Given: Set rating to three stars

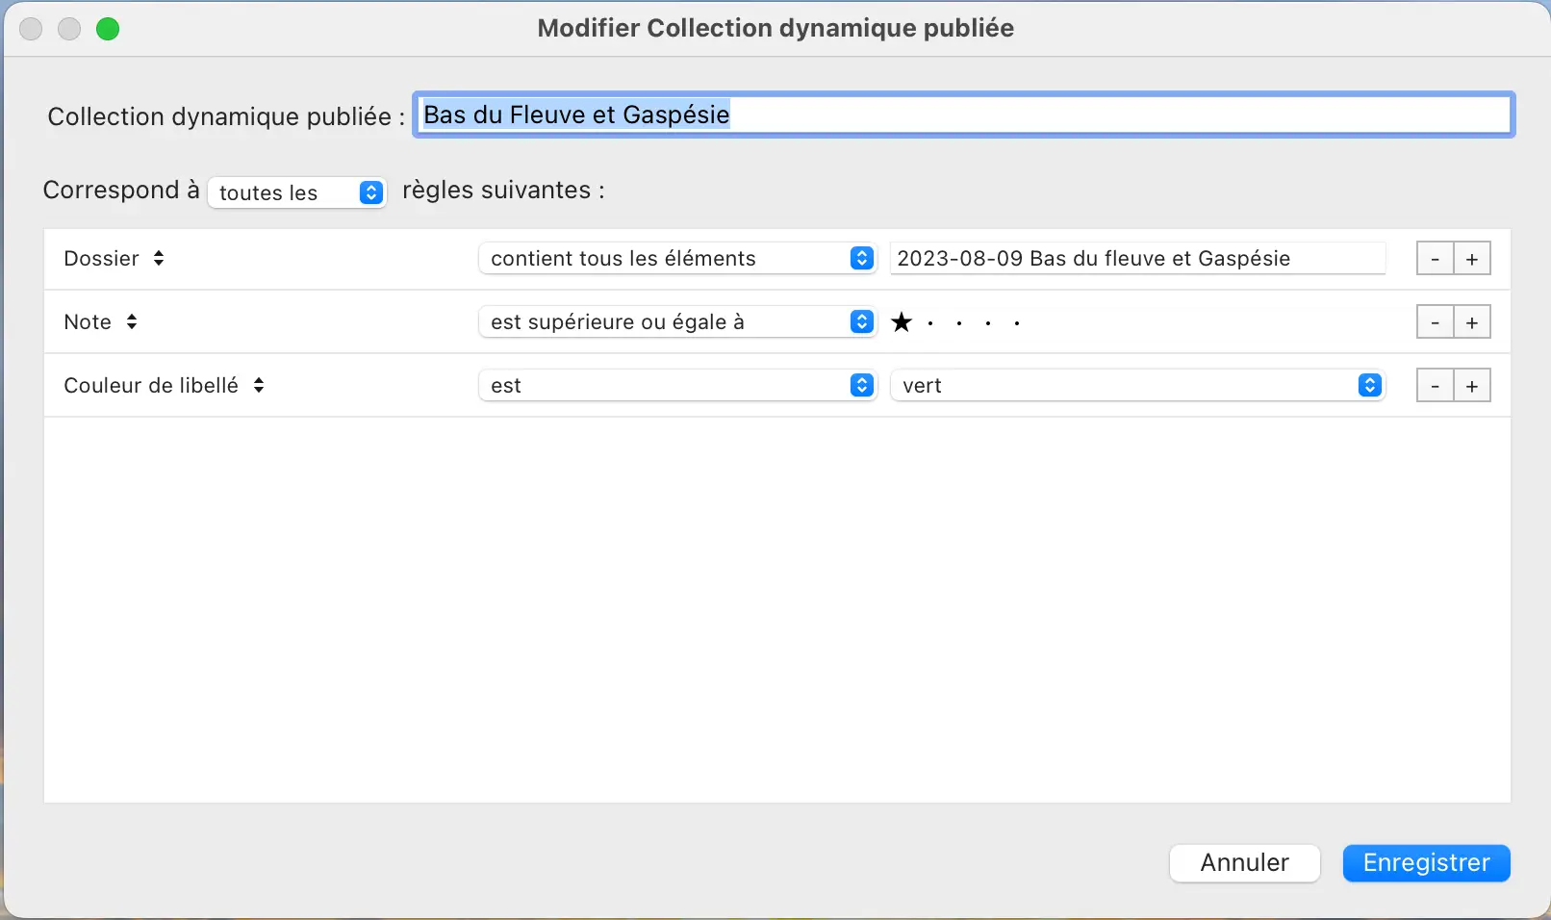Looking at the screenshot, I should click(959, 322).
